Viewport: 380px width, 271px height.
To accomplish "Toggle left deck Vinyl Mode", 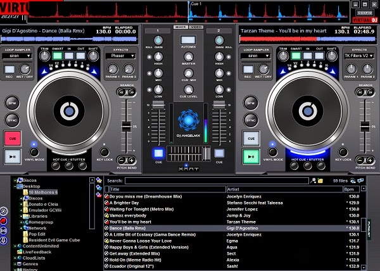I will coord(34,152).
